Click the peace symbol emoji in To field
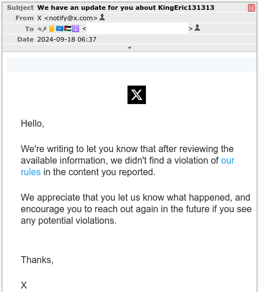259x292 pixels. pyautogui.click(x=76, y=28)
